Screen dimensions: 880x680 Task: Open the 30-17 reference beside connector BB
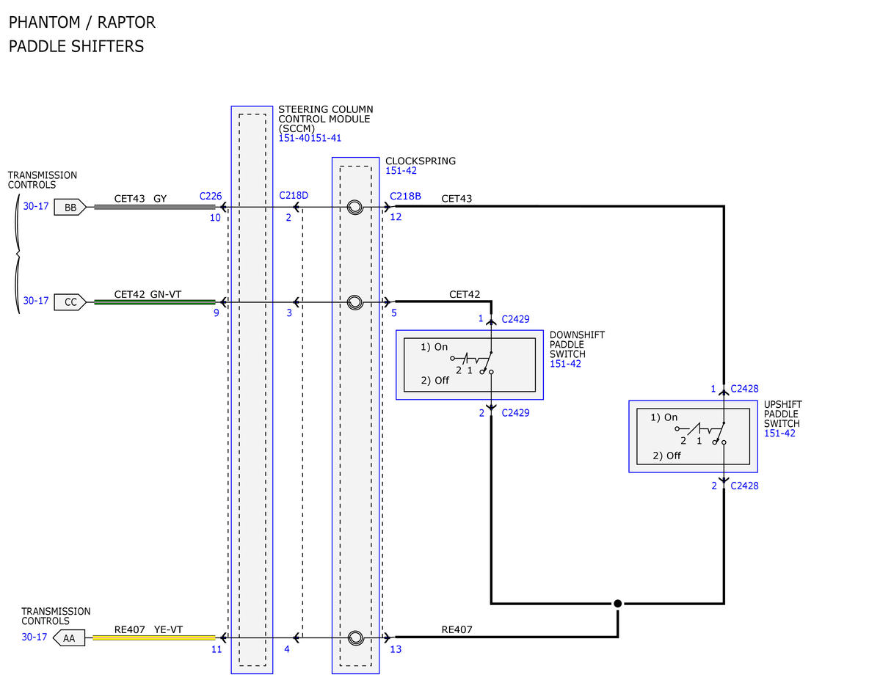[x=36, y=206]
